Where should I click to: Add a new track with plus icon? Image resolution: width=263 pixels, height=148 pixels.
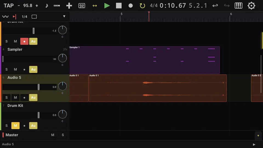69,5
